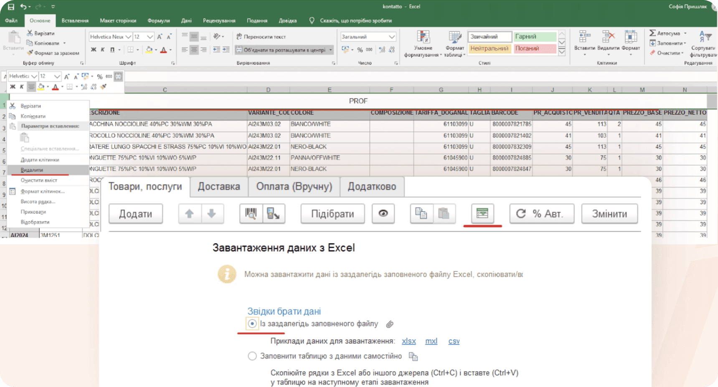Toggle the eye preview button in goods panel
718x387 pixels.
coord(383,214)
